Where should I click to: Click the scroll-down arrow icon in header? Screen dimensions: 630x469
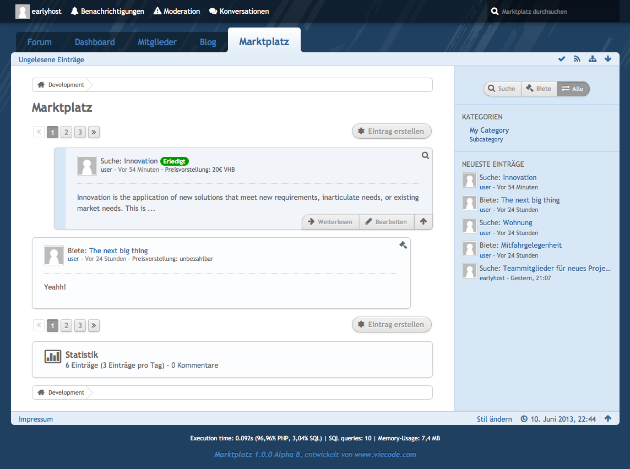pos(608,59)
